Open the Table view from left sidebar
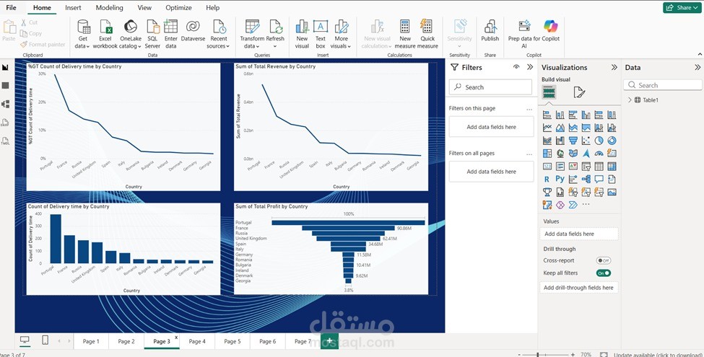Image resolution: width=704 pixels, height=357 pixels. 5,85
